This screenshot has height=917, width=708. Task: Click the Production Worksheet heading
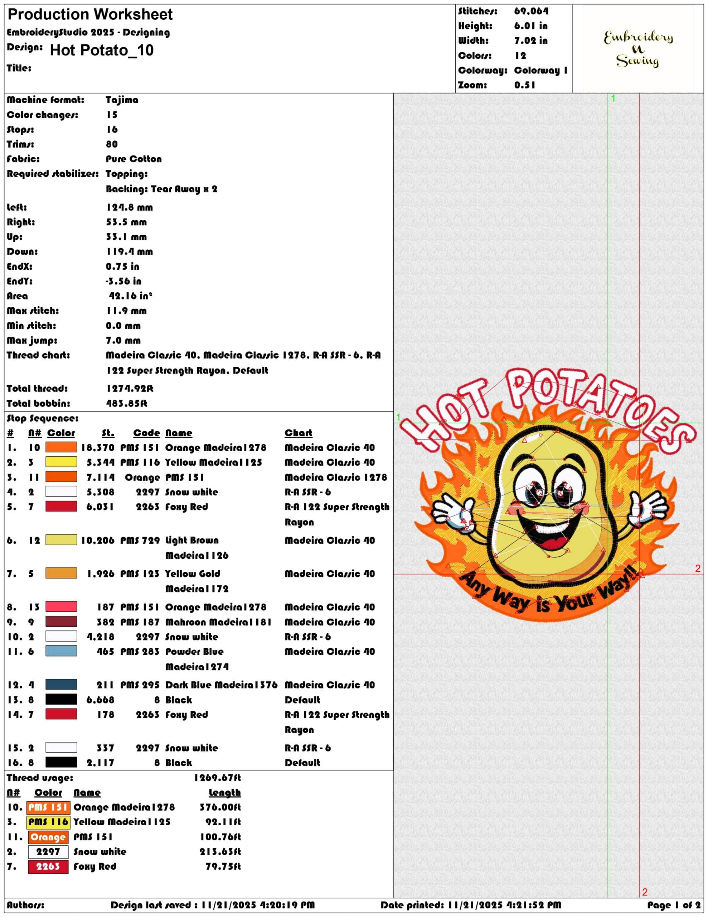coord(90,15)
